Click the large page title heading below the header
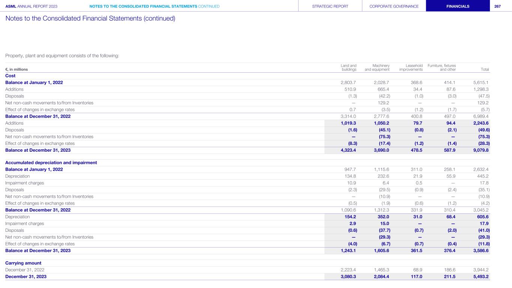 [x=90, y=18]
